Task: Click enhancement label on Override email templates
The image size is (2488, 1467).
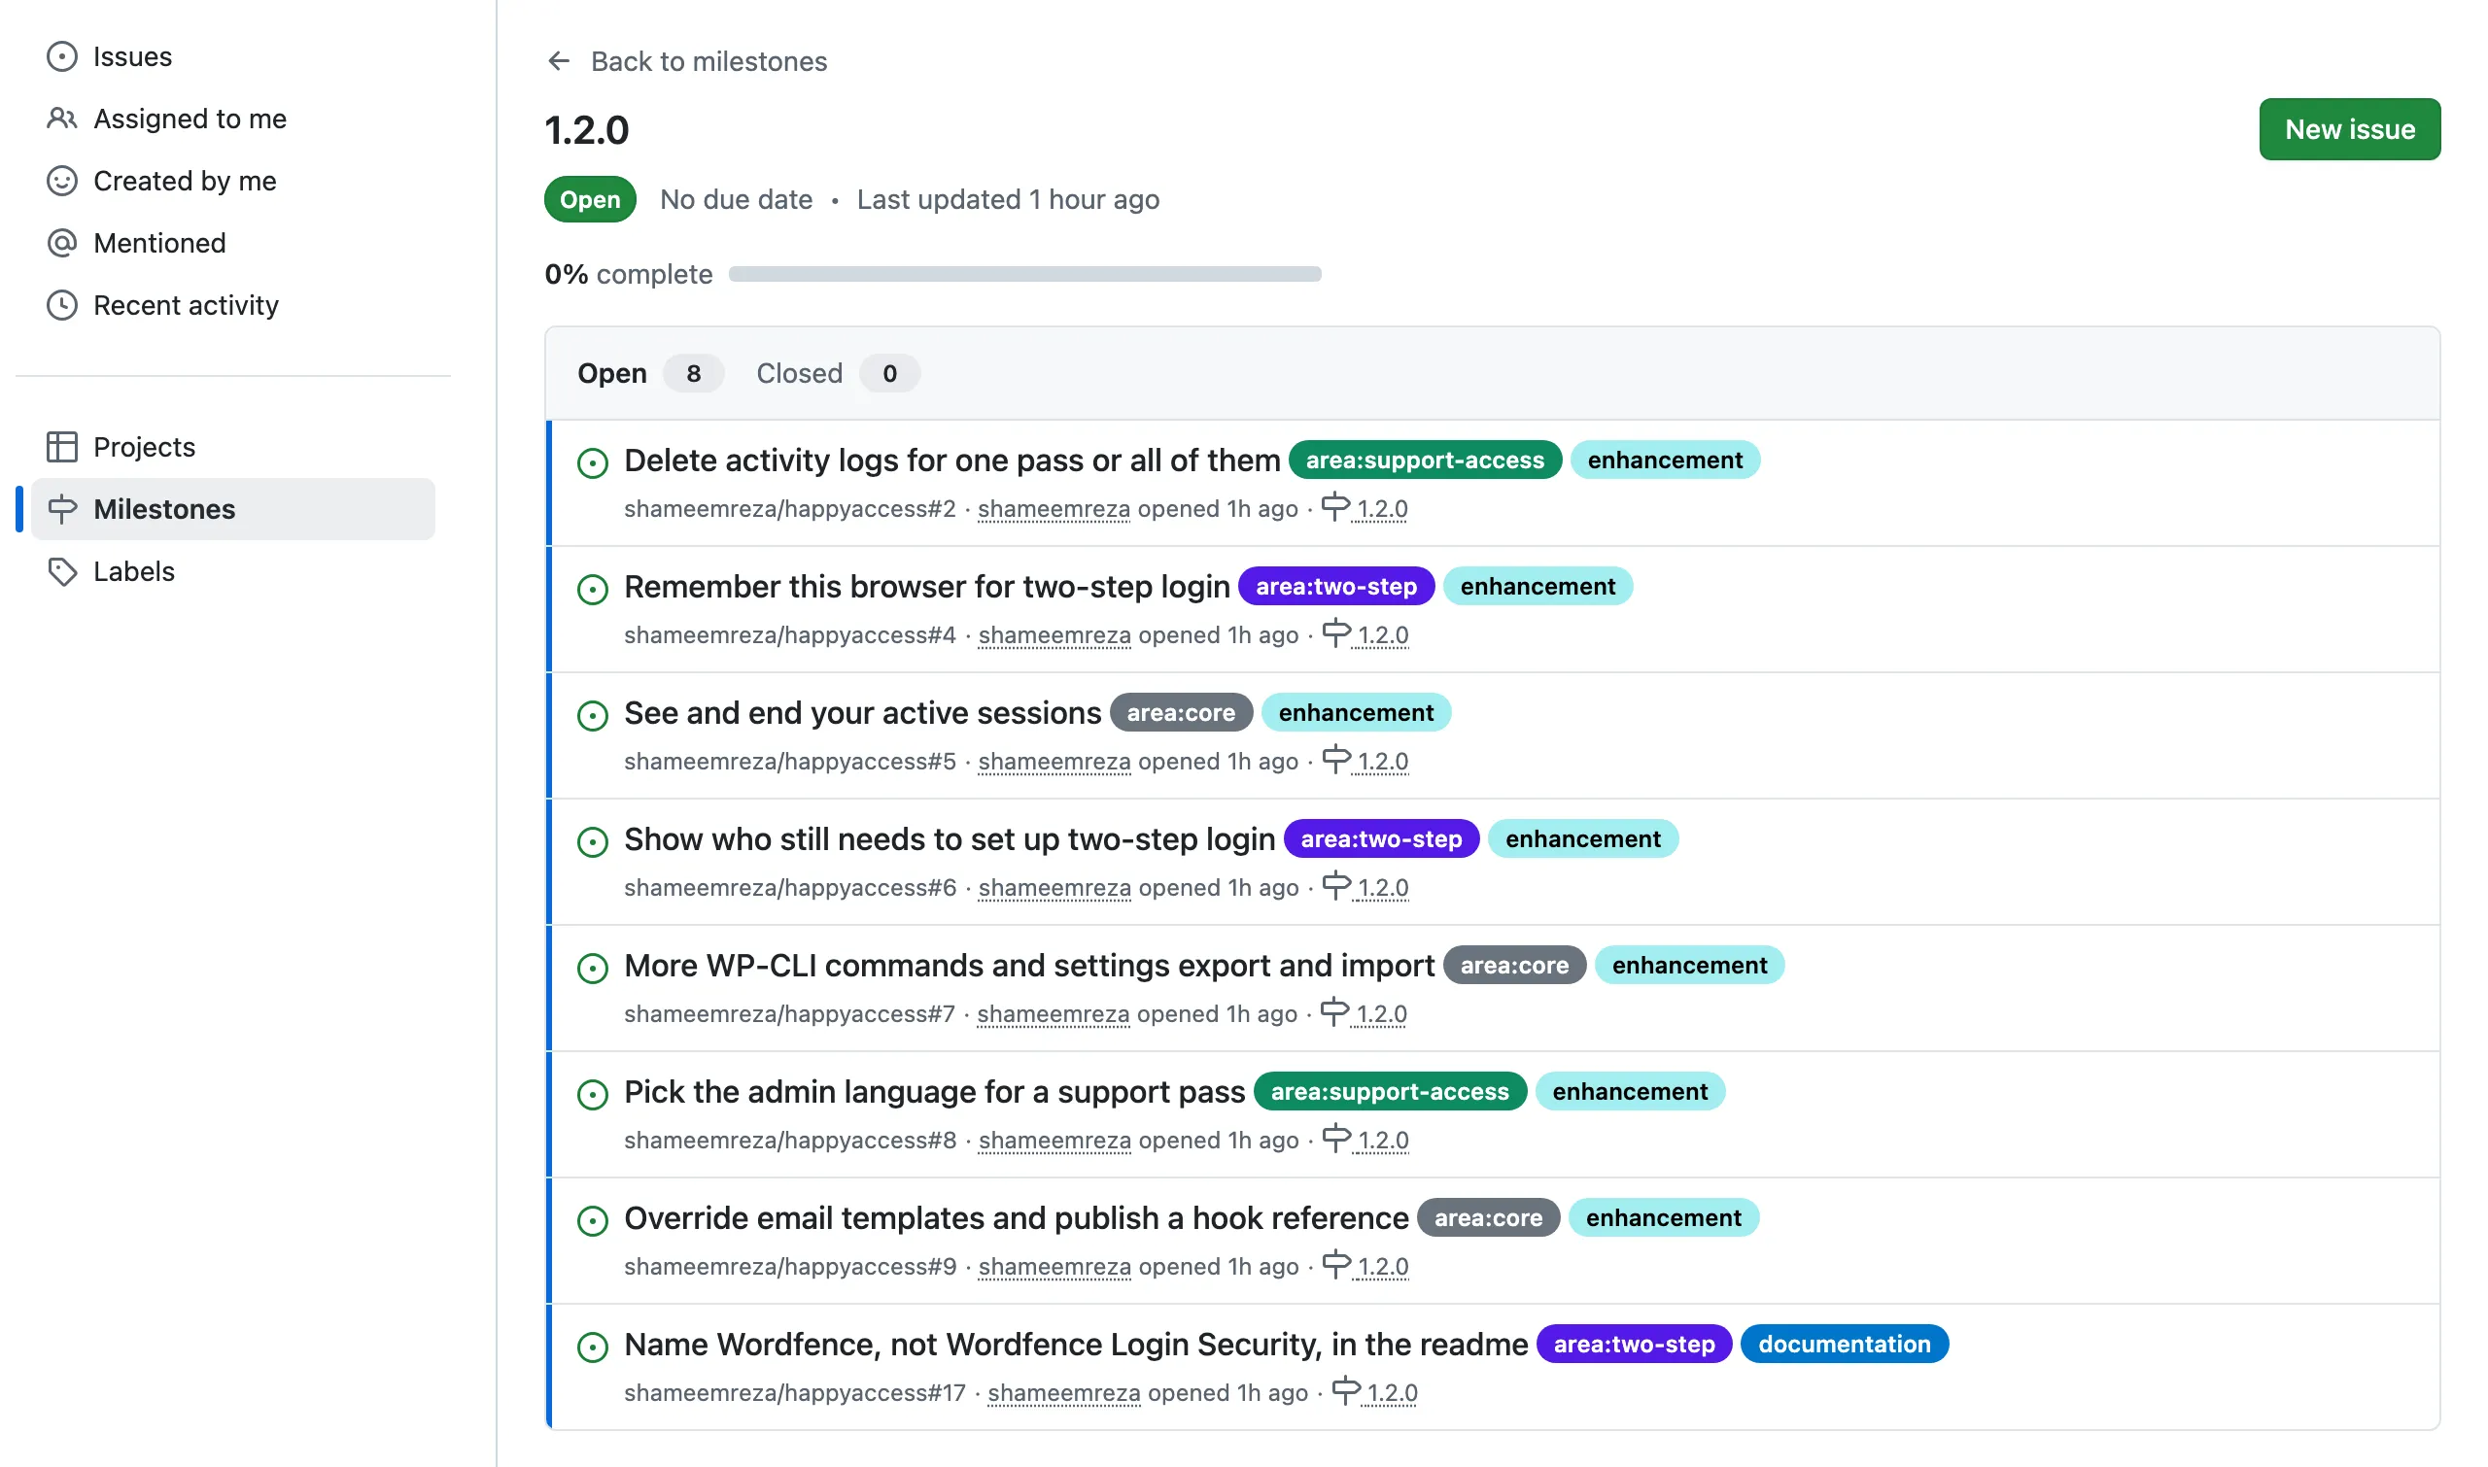Action: (1663, 1218)
